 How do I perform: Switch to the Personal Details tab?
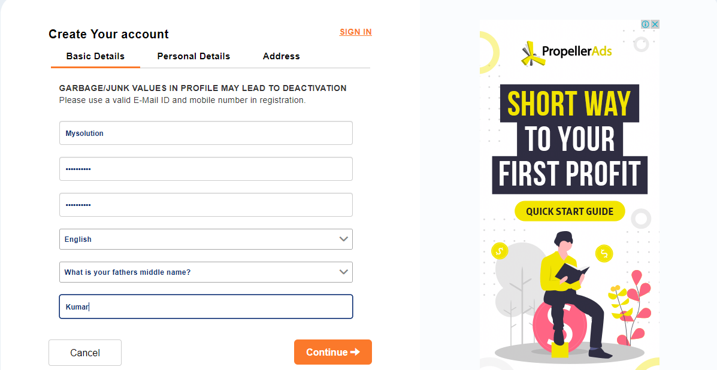pyautogui.click(x=193, y=56)
